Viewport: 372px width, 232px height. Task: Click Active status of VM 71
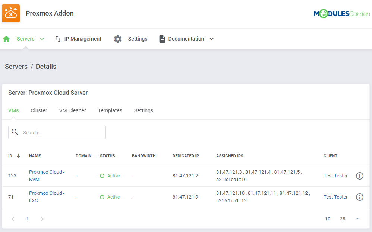point(110,197)
